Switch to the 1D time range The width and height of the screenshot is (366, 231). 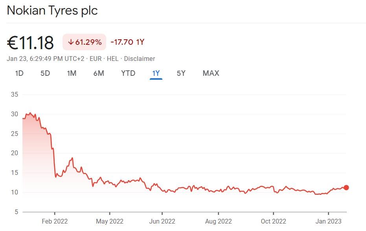coord(19,73)
